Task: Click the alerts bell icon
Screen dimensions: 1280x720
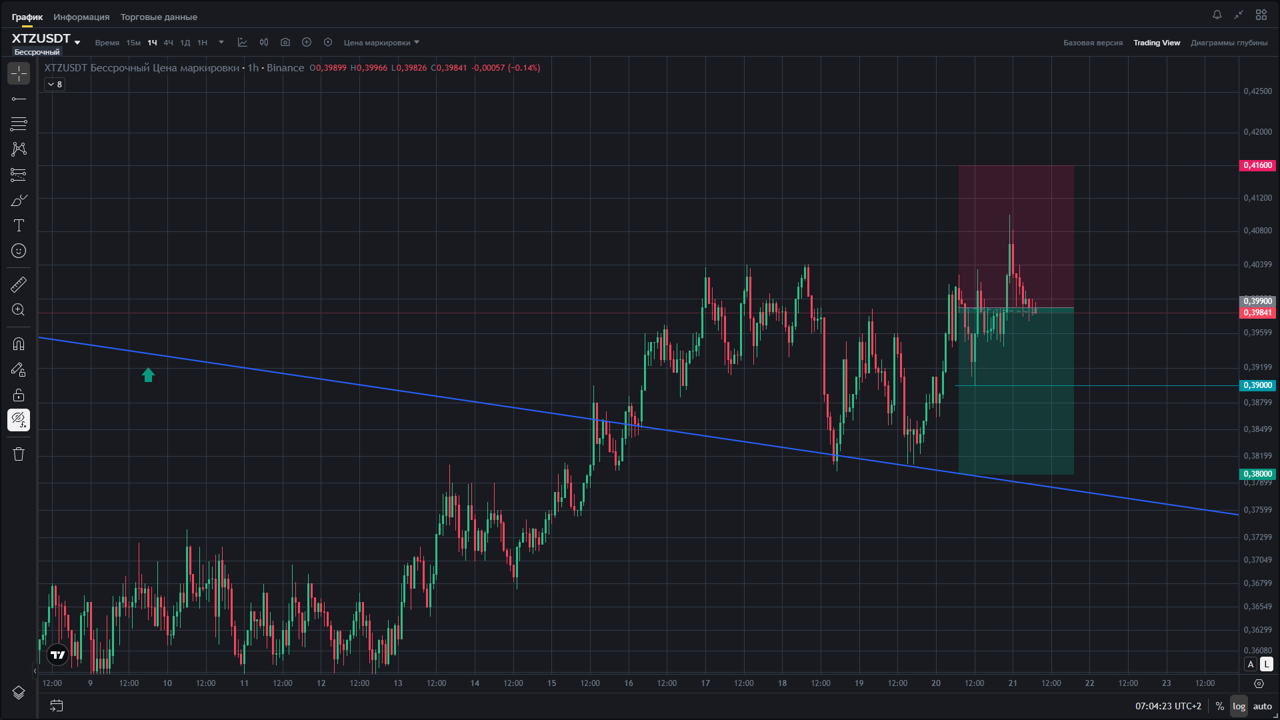Action: 1217,15
